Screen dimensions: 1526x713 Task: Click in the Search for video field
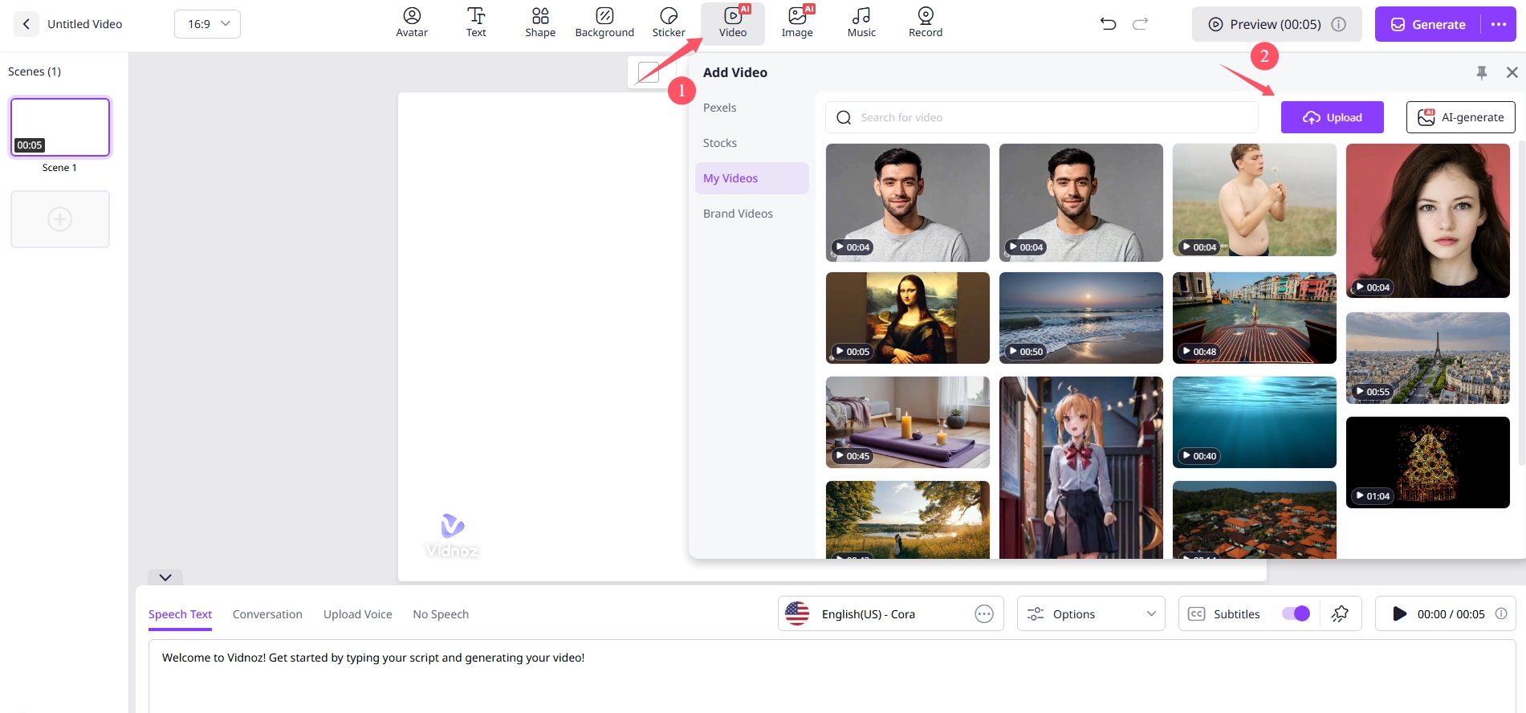click(x=1042, y=117)
